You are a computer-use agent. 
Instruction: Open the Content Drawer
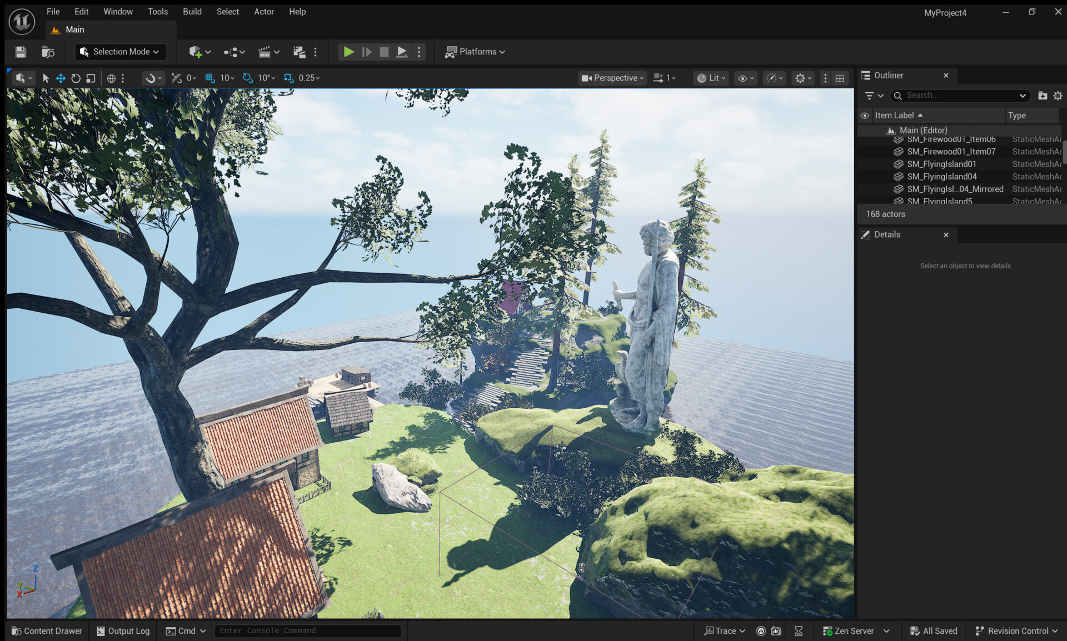pos(47,630)
